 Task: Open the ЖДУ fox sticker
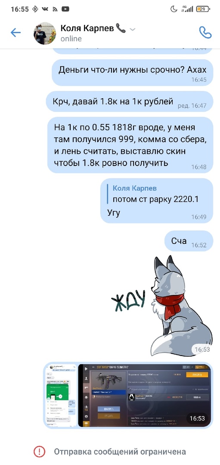pos(161,305)
